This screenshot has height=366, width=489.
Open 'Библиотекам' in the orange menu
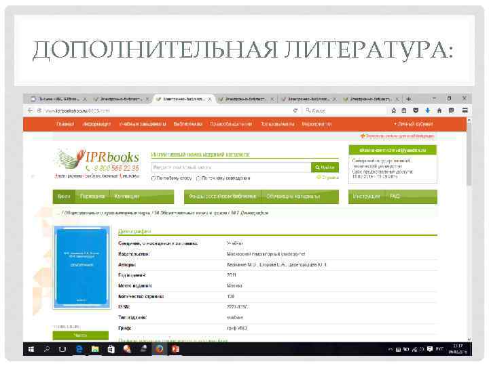[187, 124]
